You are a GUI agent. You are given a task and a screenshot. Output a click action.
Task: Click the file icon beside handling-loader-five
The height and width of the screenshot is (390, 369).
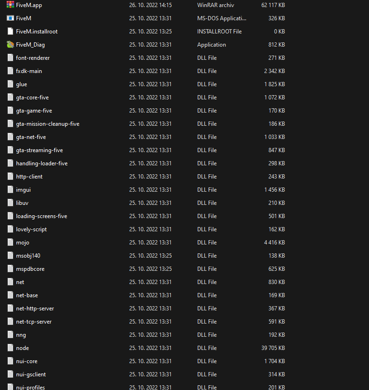10,163
